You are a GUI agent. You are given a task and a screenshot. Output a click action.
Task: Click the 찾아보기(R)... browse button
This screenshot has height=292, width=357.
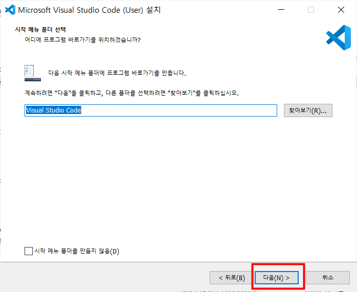click(308, 110)
